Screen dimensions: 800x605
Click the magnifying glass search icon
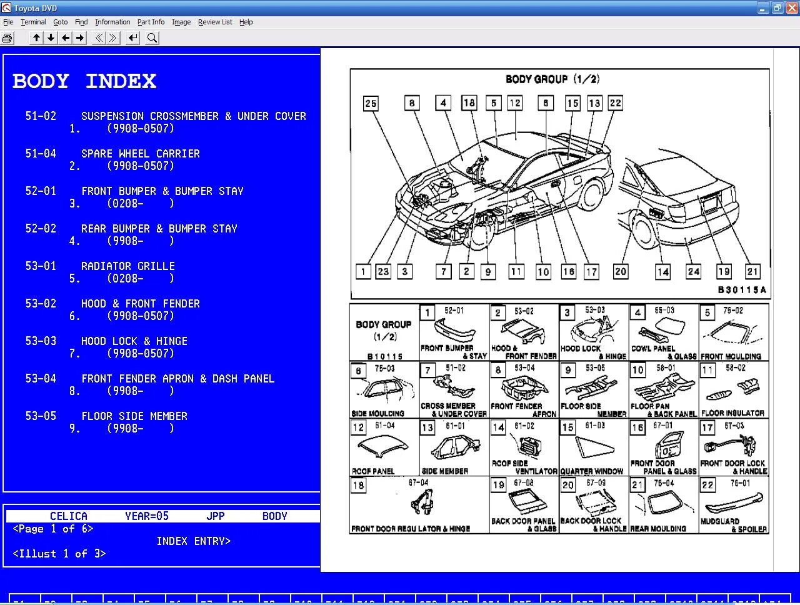click(x=152, y=38)
